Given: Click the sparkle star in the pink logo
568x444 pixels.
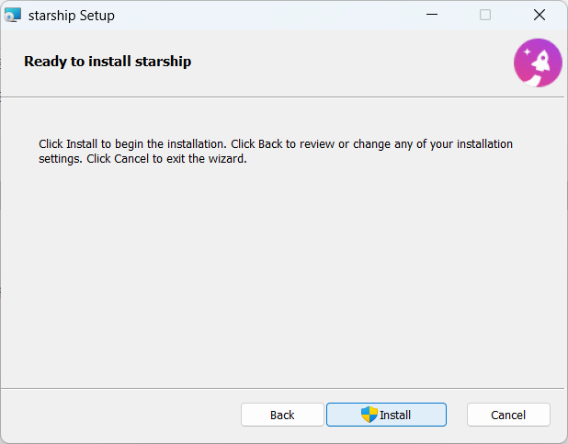Looking at the screenshot, I should coord(528,52).
